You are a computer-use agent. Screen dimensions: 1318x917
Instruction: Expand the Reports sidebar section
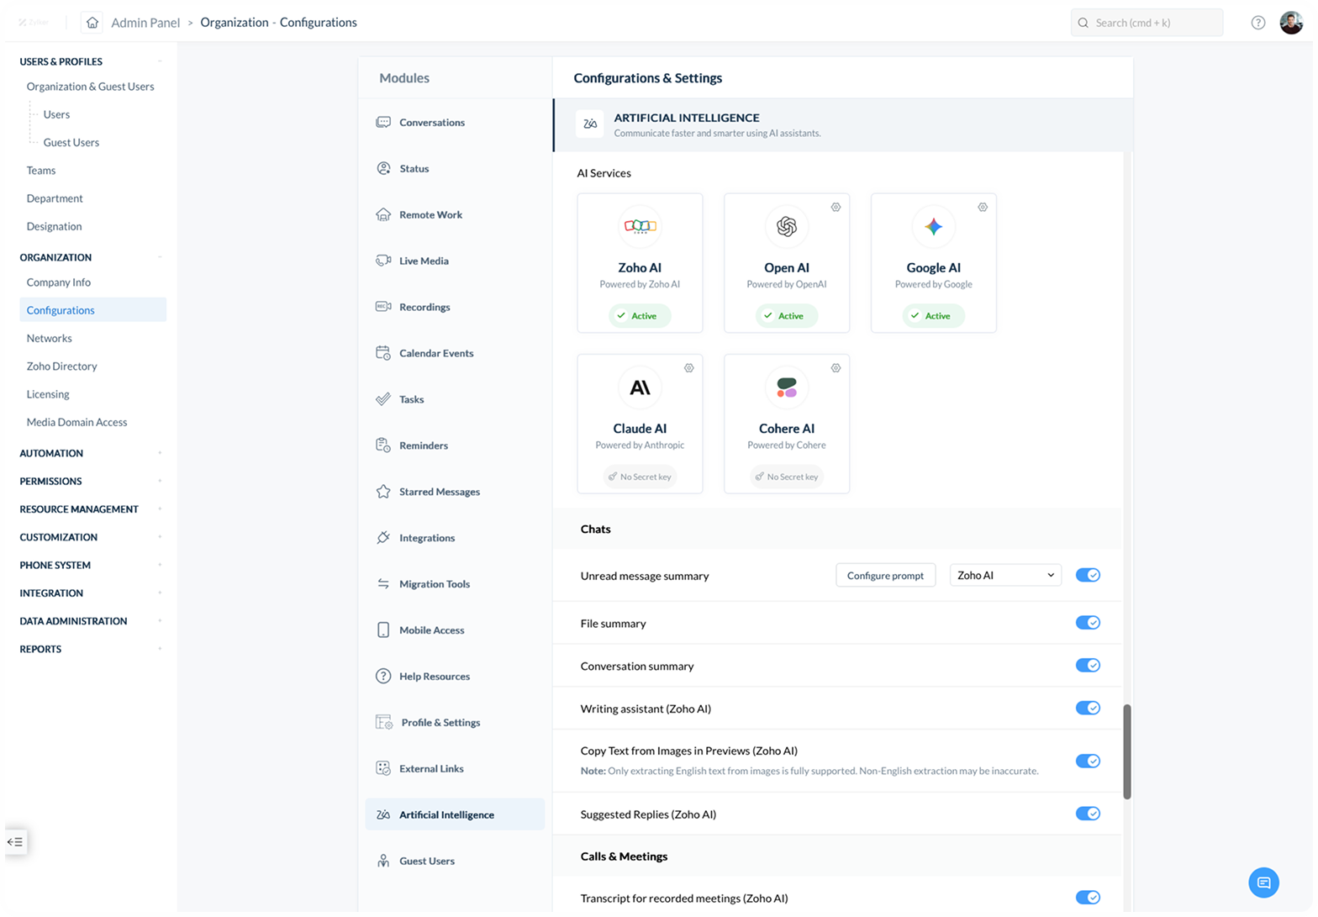pyautogui.click(x=160, y=649)
